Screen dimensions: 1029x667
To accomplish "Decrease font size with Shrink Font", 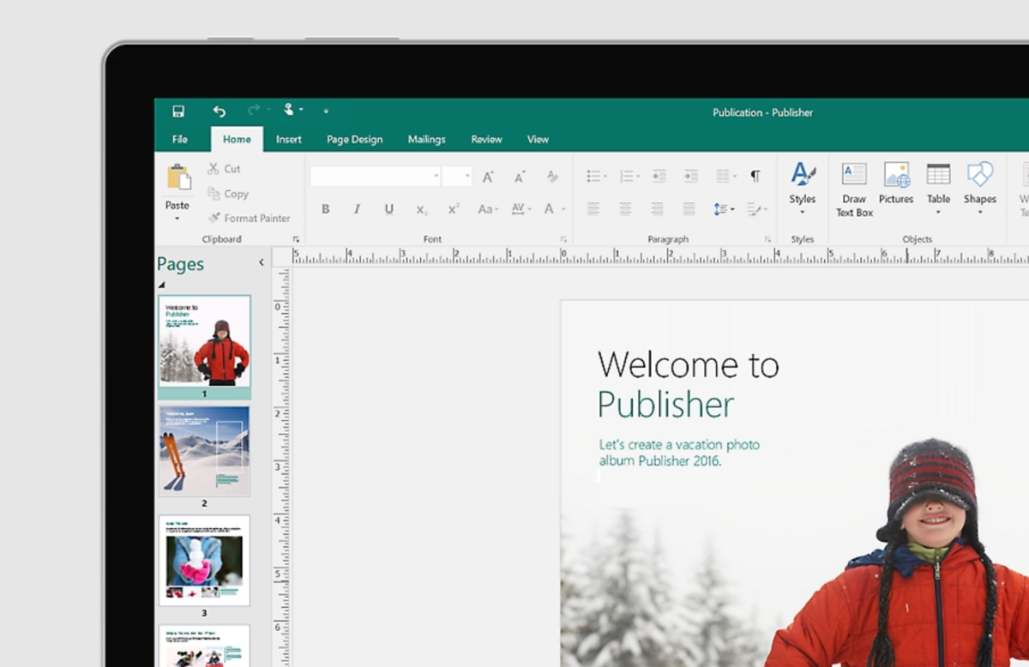I will (520, 177).
